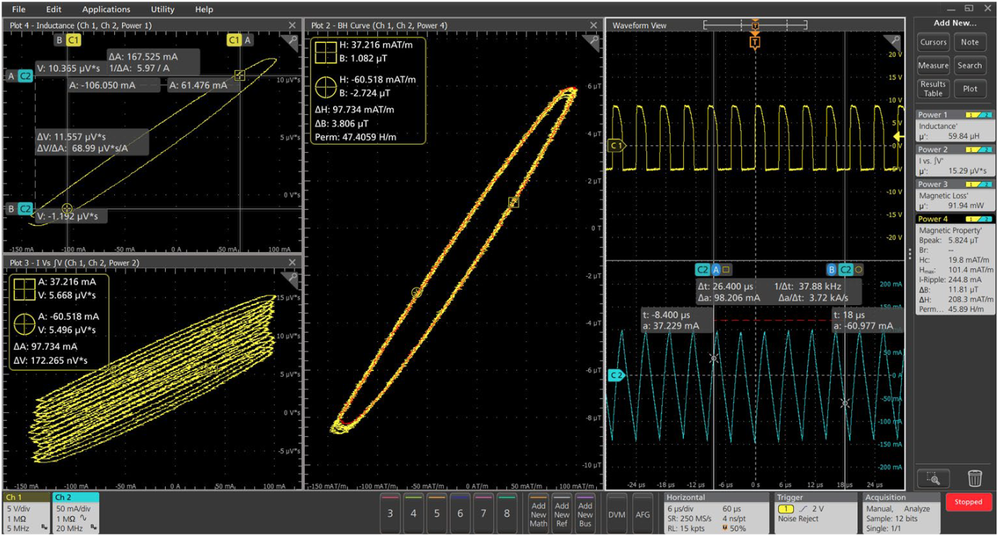Open the Acquisition settings badge
The width and height of the screenshot is (998, 536).
coord(900,513)
